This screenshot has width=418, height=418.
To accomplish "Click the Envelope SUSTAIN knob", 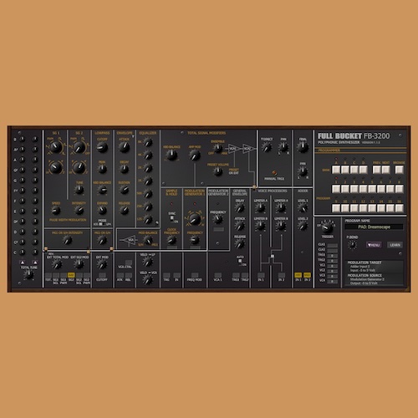I will (x=124, y=190).
